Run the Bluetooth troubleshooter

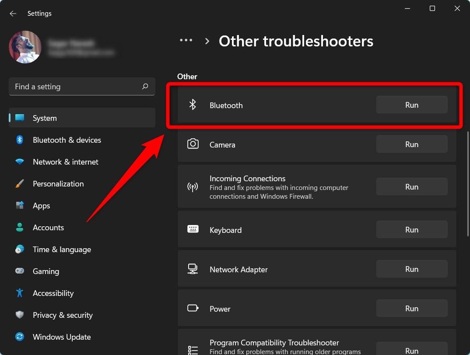411,105
